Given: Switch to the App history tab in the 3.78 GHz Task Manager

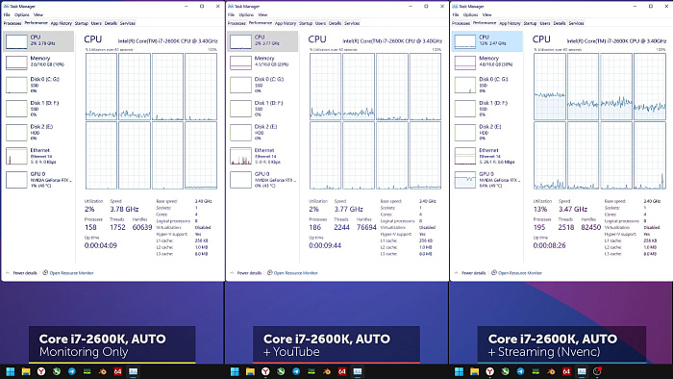Looking at the screenshot, I should (62, 23).
